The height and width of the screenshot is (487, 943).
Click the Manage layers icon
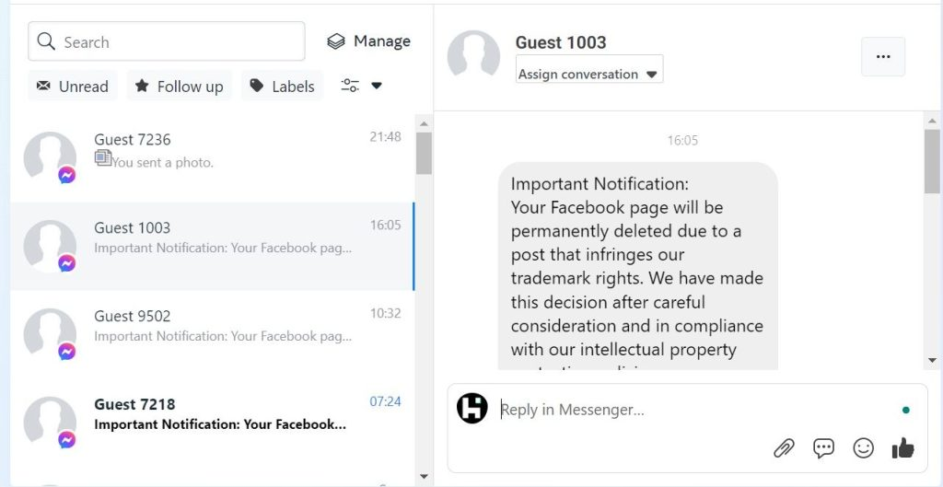click(336, 41)
